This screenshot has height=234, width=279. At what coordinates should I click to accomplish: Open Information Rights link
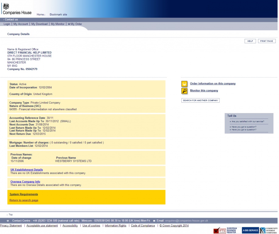(116, 226)
